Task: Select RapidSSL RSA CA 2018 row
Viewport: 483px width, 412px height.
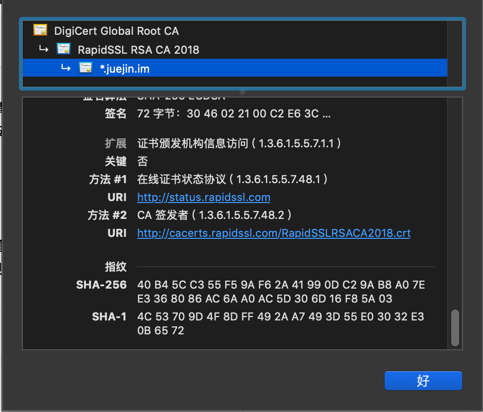Action: (x=235, y=50)
